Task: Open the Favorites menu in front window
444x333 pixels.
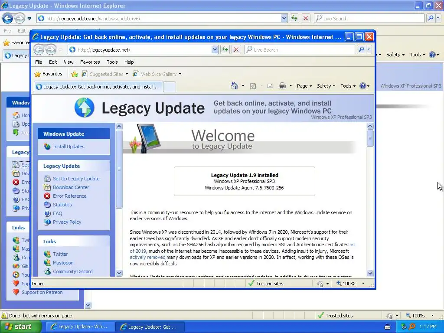Action: pyautogui.click(x=90, y=62)
